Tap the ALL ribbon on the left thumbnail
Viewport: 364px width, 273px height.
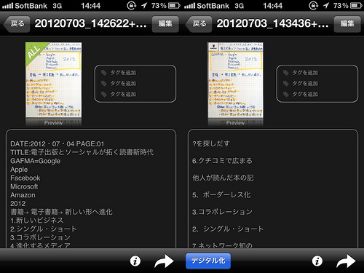tap(34, 51)
